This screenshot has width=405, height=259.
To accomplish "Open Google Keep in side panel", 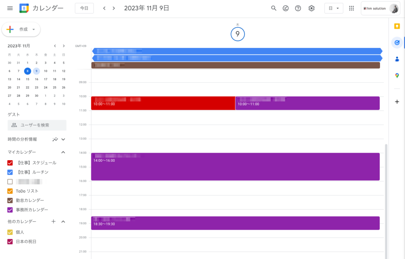I will click(x=397, y=26).
